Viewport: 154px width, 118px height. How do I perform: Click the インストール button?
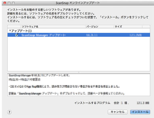140,112
